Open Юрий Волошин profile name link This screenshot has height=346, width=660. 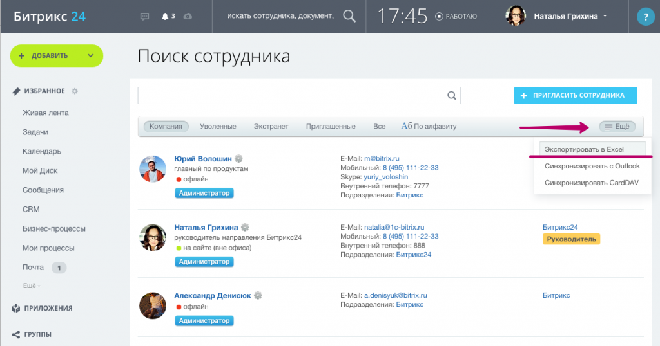click(x=203, y=159)
